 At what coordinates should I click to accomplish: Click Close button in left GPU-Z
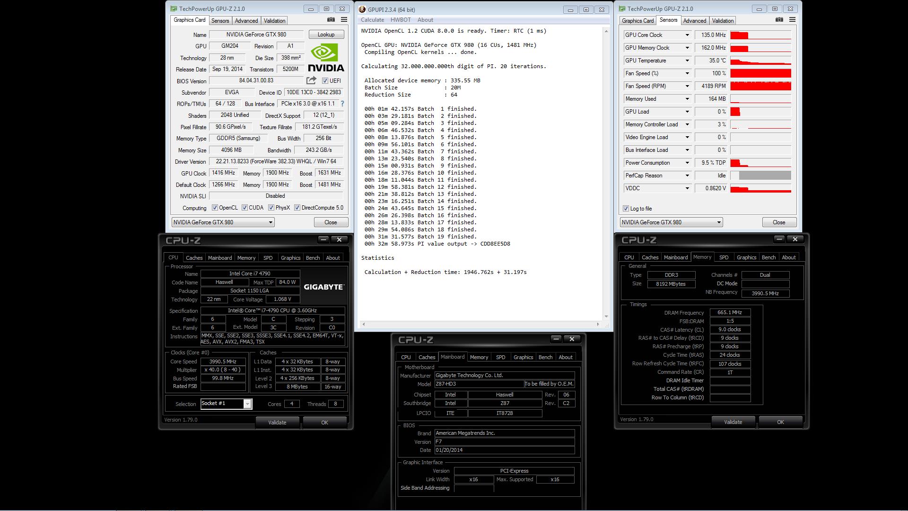pyautogui.click(x=331, y=222)
